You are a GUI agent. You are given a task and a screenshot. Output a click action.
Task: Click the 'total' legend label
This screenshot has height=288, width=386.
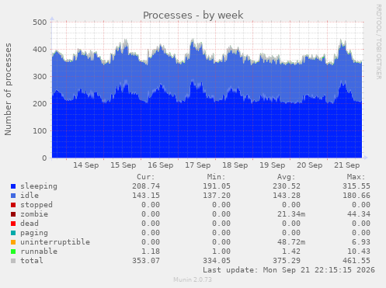pos(32,261)
